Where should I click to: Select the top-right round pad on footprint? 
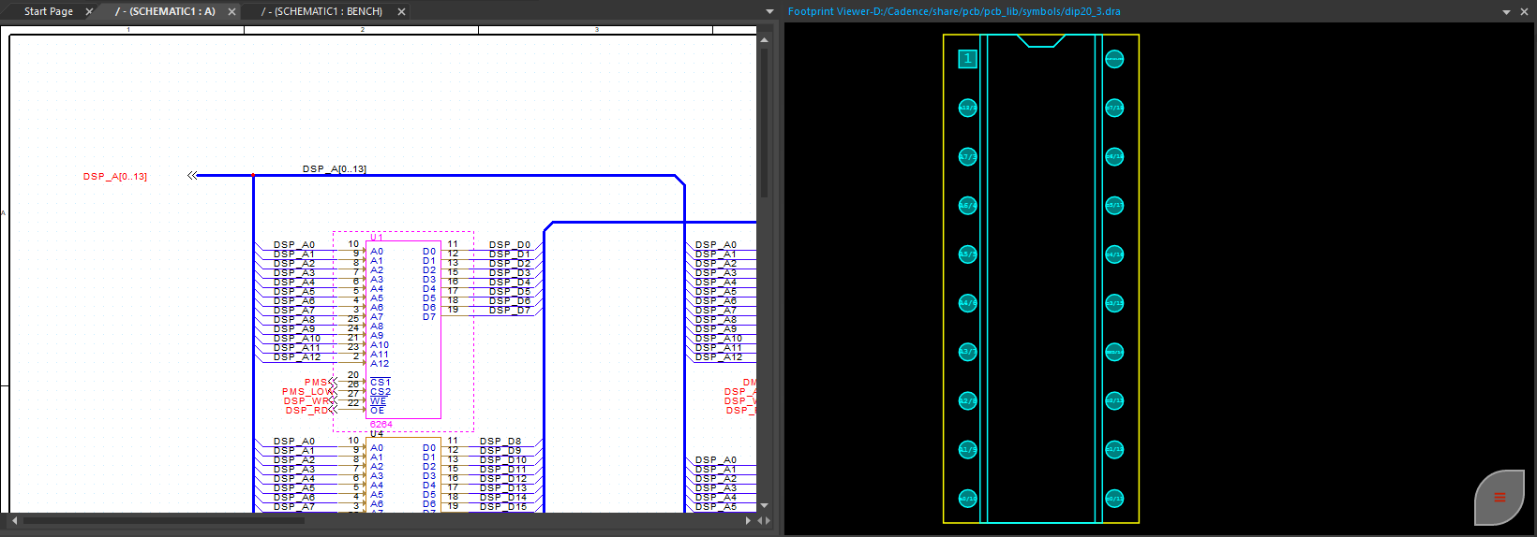pyautogui.click(x=1114, y=59)
